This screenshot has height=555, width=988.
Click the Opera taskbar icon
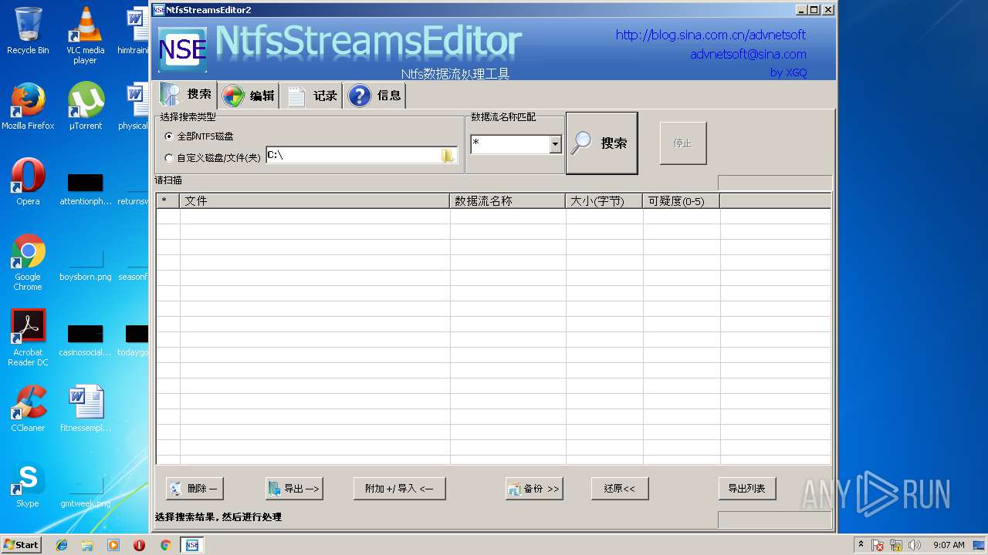(x=139, y=545)
